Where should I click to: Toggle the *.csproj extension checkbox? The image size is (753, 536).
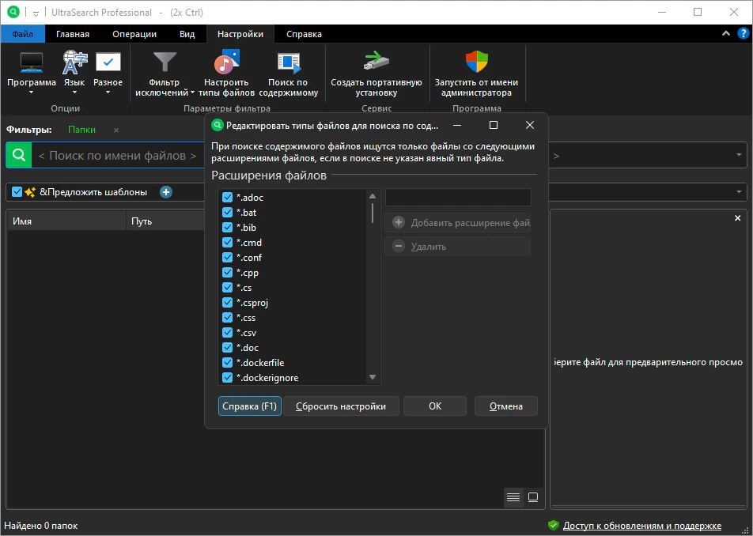(228, 303)
